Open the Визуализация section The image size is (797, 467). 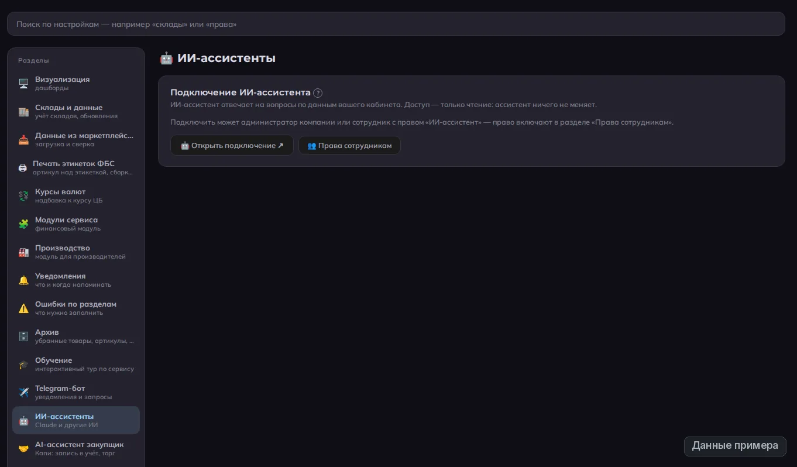tap(76, 84)
